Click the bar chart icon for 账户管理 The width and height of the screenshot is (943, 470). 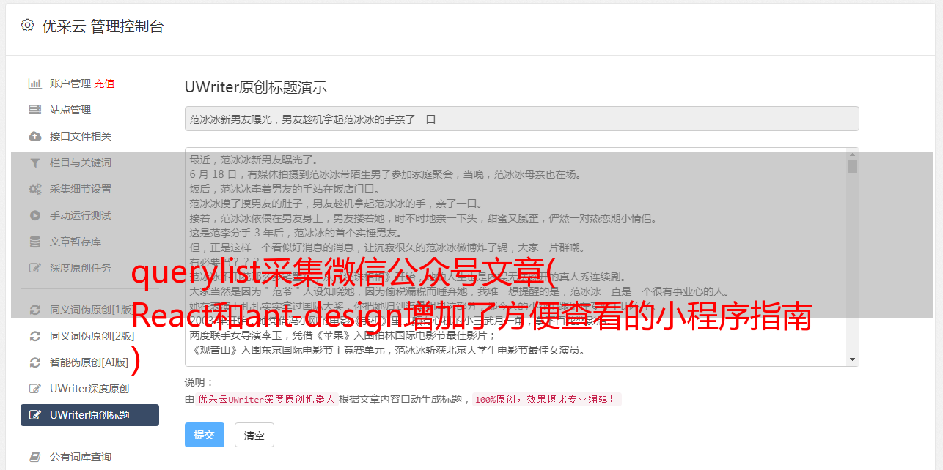34,83
